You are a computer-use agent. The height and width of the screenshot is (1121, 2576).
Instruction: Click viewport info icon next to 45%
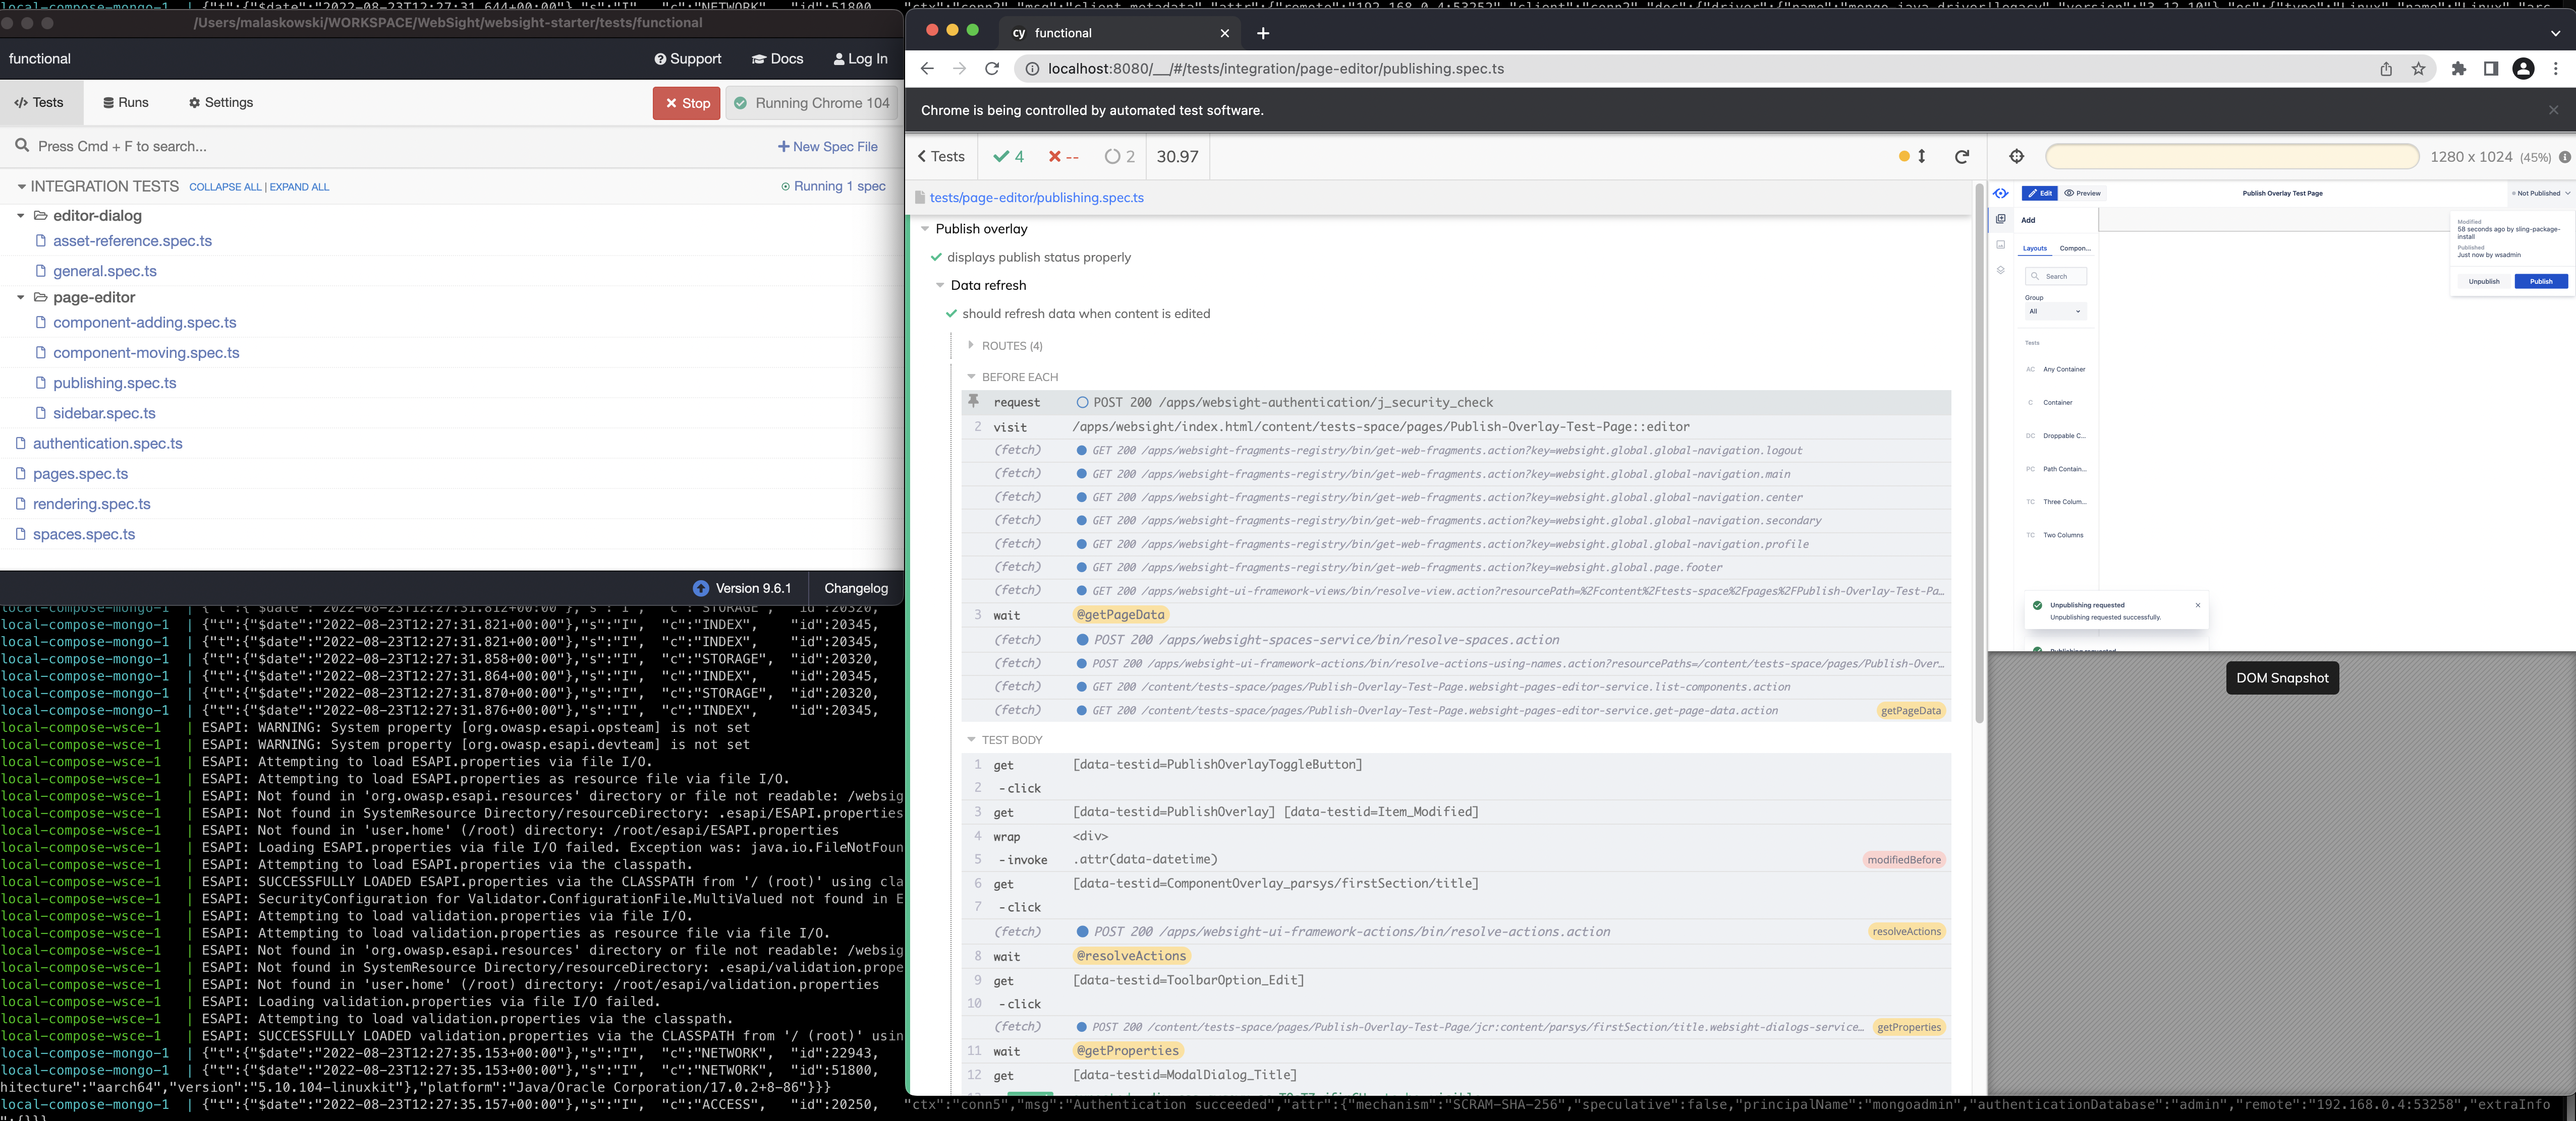2565,157
